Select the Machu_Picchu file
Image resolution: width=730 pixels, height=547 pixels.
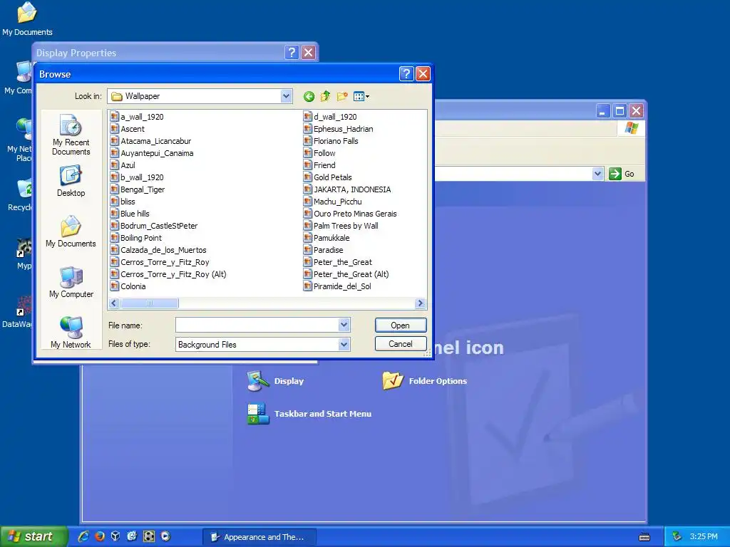332,202
